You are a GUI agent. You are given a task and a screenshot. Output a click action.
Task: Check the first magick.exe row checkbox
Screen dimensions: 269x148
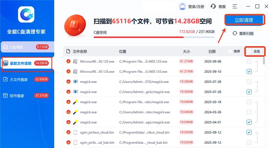pos(249,82)
